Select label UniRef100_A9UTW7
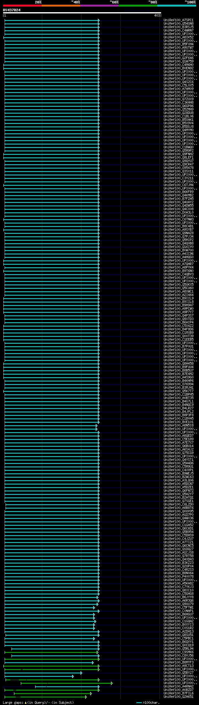The width and height of the screenshot is (199, 705). pos(178,47)
